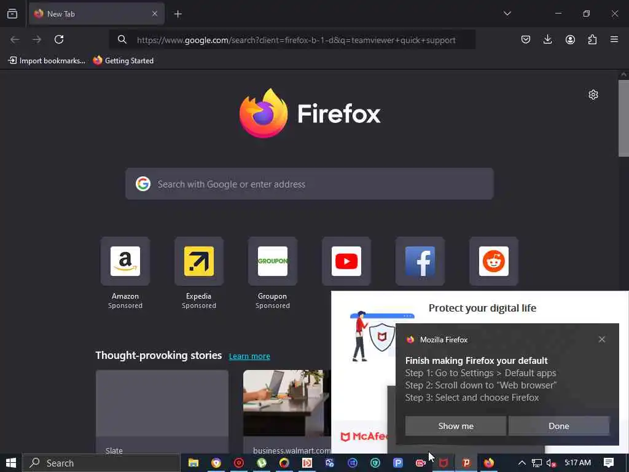629x472 pixels.
Task: Click the Protect your digital life heading
Action: click(x=482, y=308)
